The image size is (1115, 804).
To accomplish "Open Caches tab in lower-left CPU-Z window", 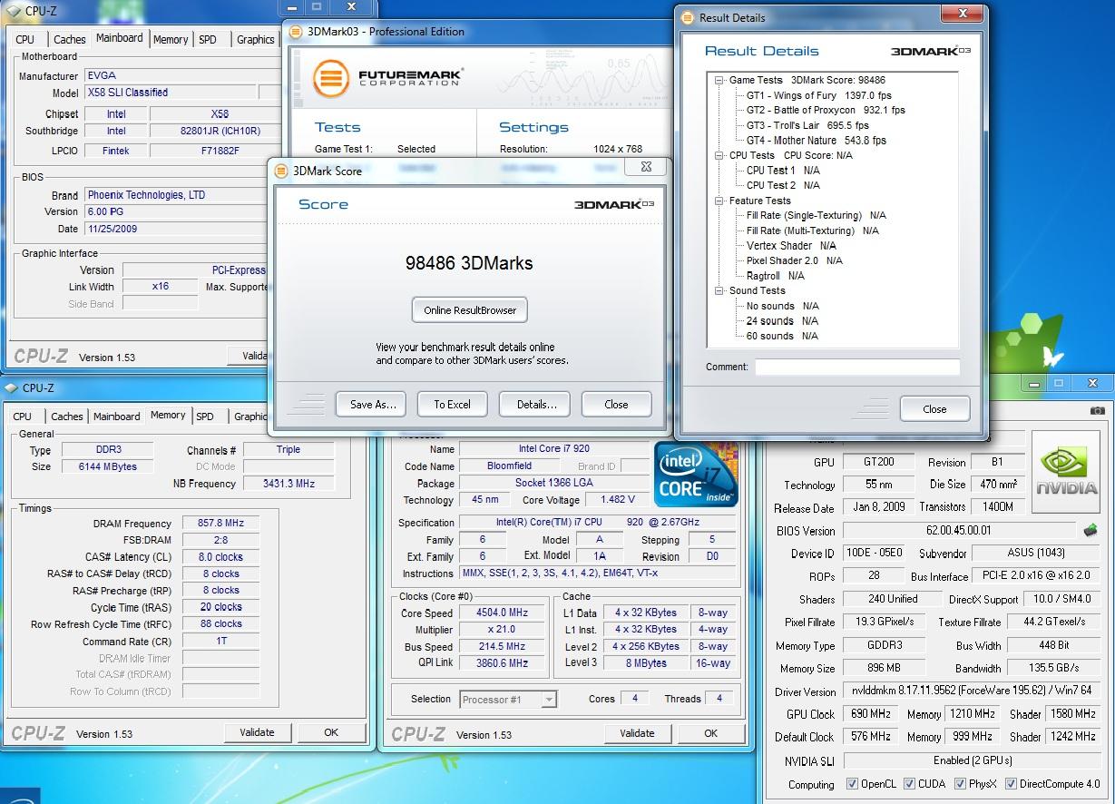I will coord(67,417).
